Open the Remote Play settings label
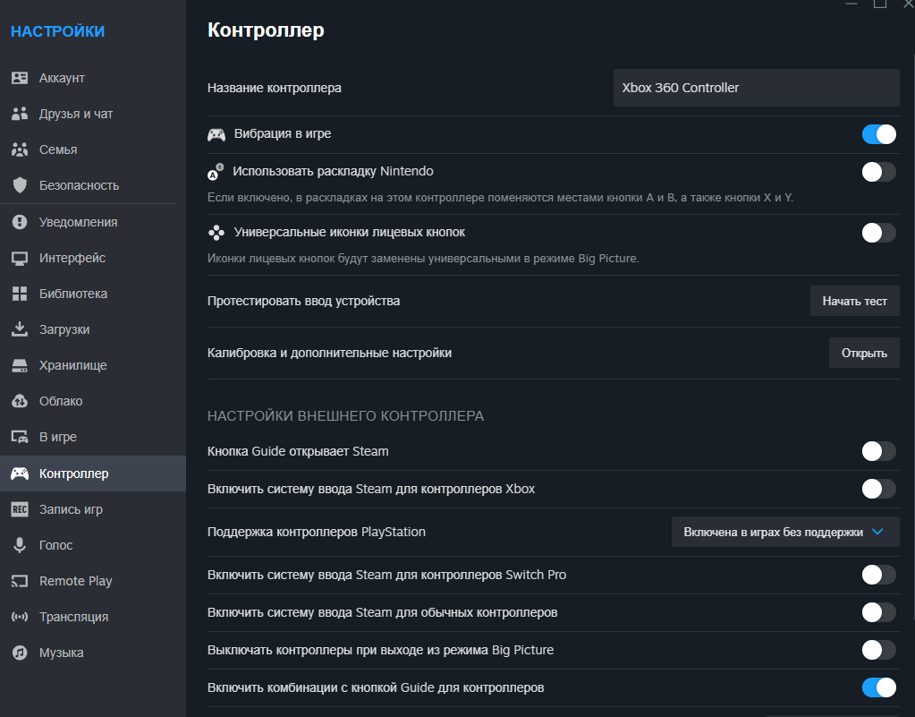 (x=76, y=581)
